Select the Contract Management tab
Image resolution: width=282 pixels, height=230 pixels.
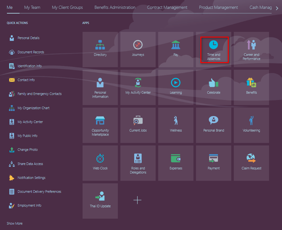pos(167,7)
